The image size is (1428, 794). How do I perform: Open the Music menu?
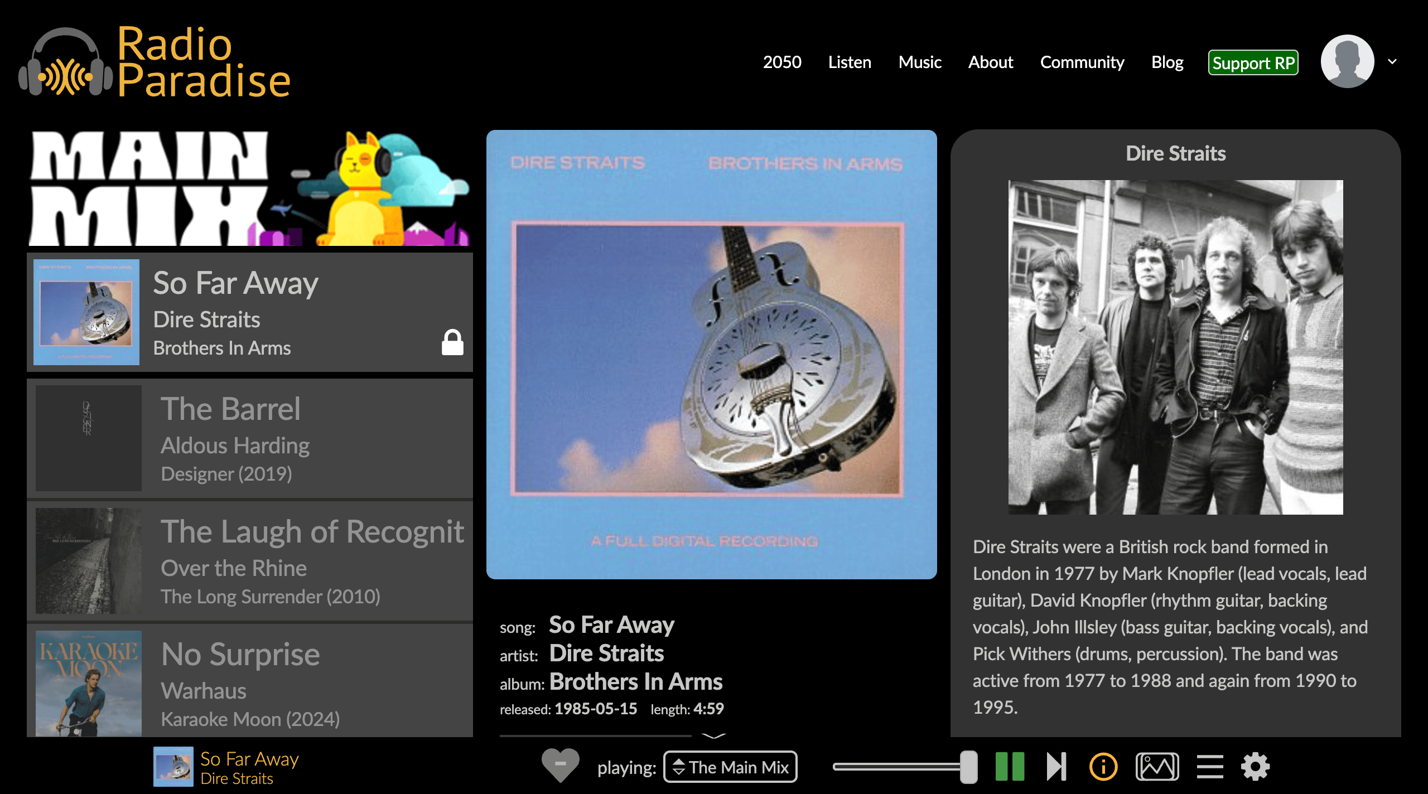[920, 62]
